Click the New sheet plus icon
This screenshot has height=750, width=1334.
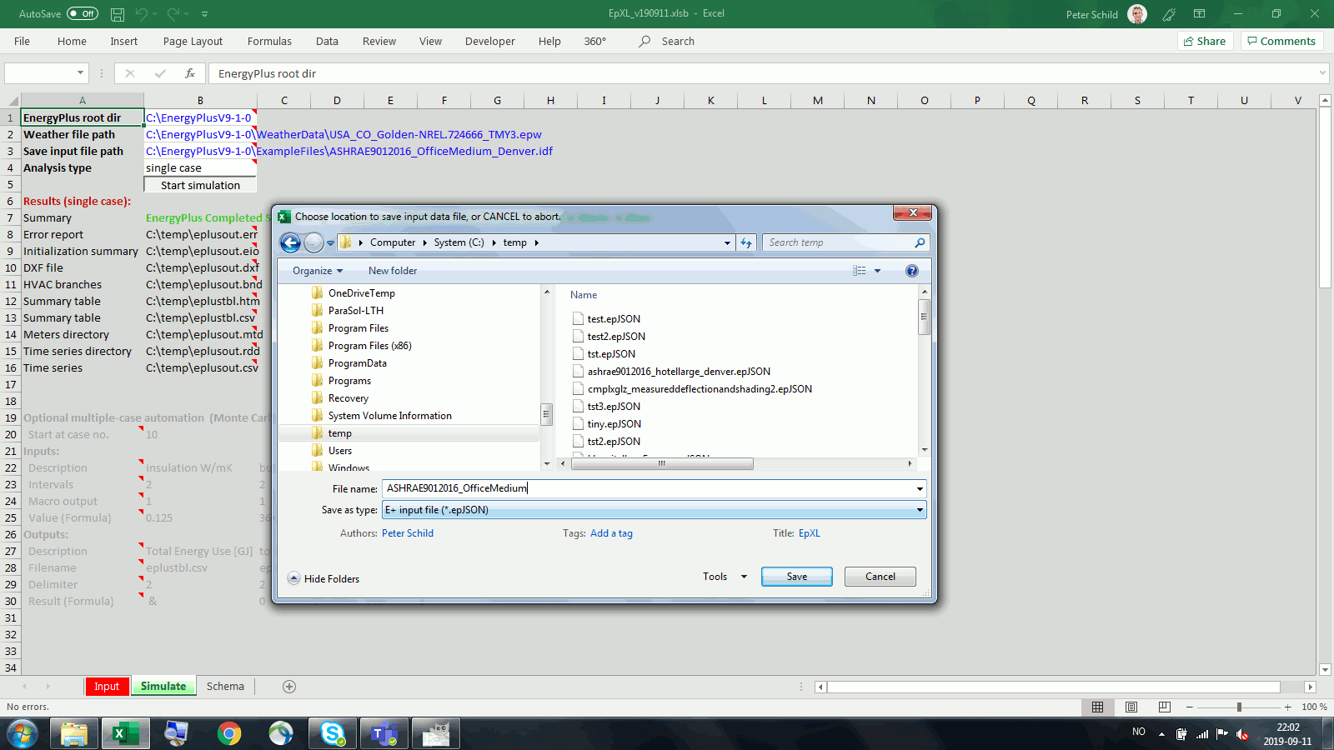289,687
